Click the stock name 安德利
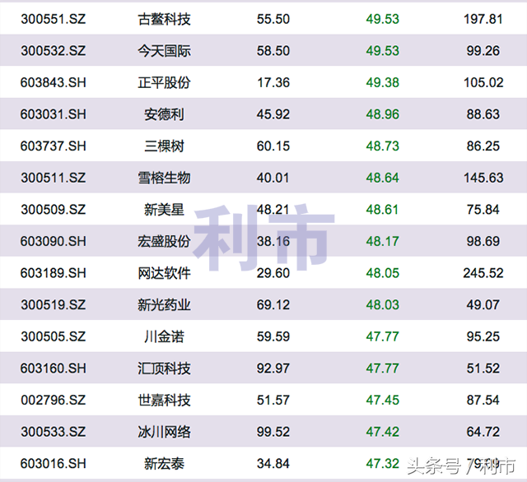Viewport: 527px width, 482px height. tap(164, 114)
